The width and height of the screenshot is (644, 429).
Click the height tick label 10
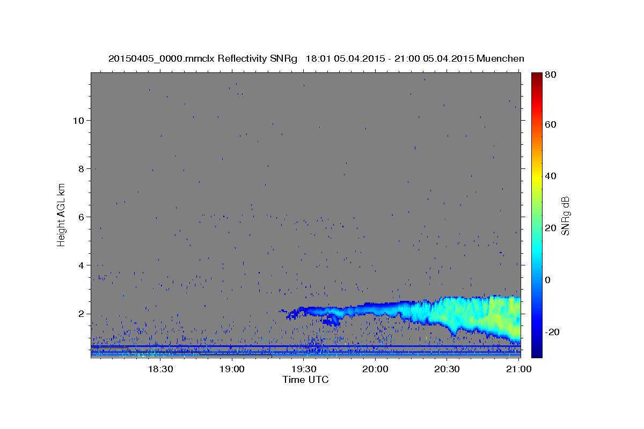point(79,120)
